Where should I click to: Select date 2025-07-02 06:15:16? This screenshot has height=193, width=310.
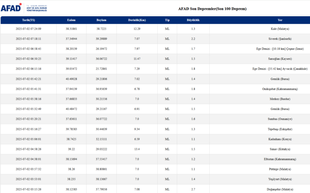coord(28,69)
